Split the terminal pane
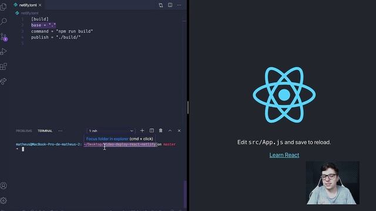 click(152, 131)
